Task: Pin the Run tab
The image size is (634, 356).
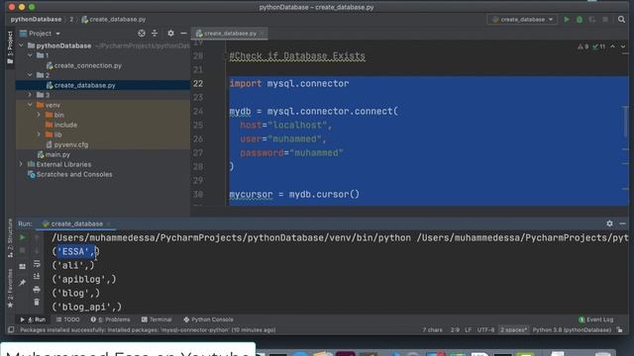Action: (x=23, y=283)
